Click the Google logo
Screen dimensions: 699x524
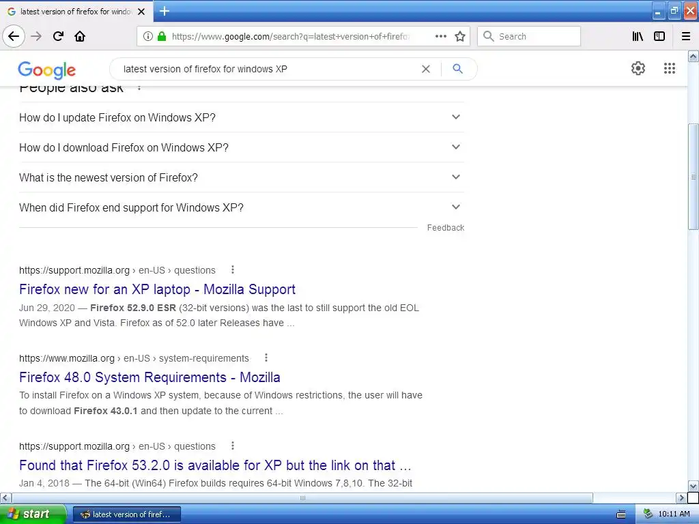pos(47,70)
